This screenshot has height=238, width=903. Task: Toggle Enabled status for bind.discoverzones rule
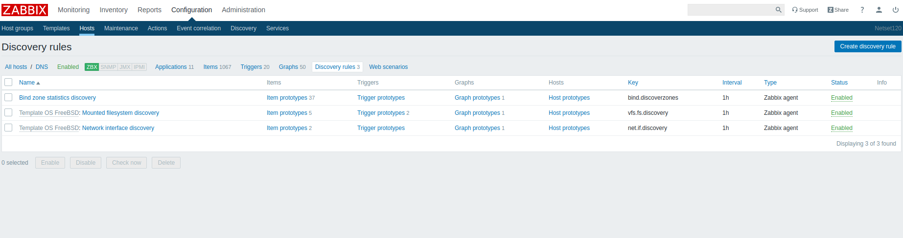841,98
